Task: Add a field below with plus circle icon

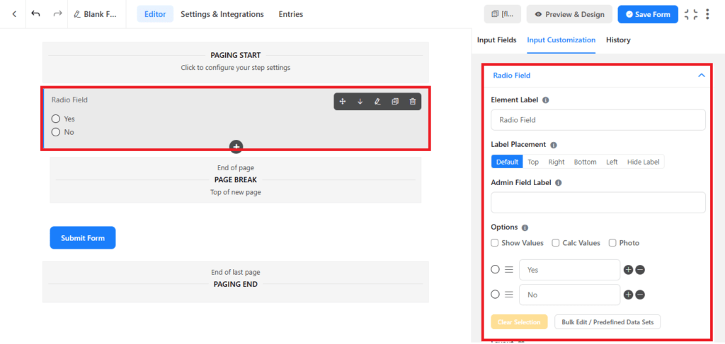Action: tap(236, 147)
